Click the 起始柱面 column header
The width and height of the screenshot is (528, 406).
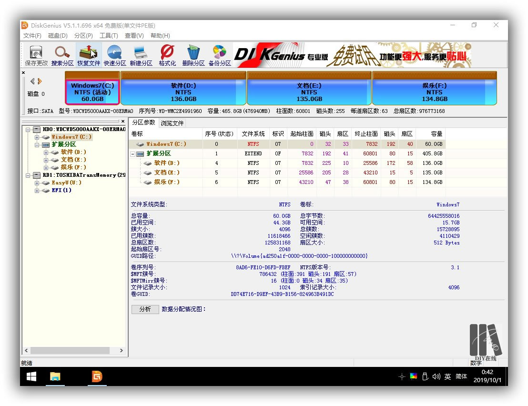tap(302, 133)
